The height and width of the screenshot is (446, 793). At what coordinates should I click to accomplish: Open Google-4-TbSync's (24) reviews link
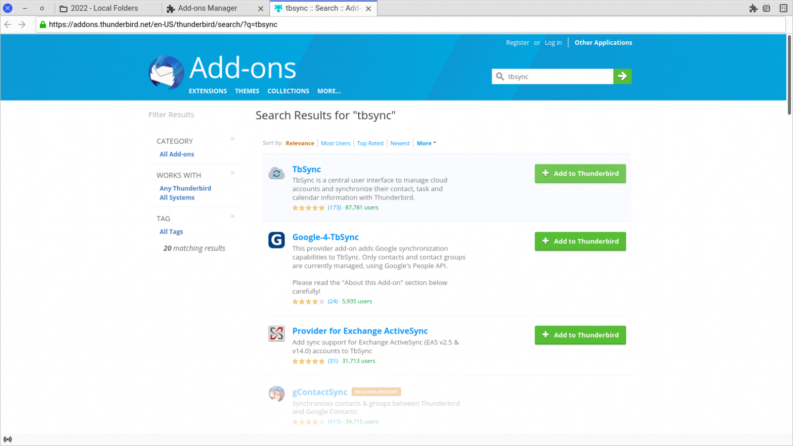click(x=332, y=301)
